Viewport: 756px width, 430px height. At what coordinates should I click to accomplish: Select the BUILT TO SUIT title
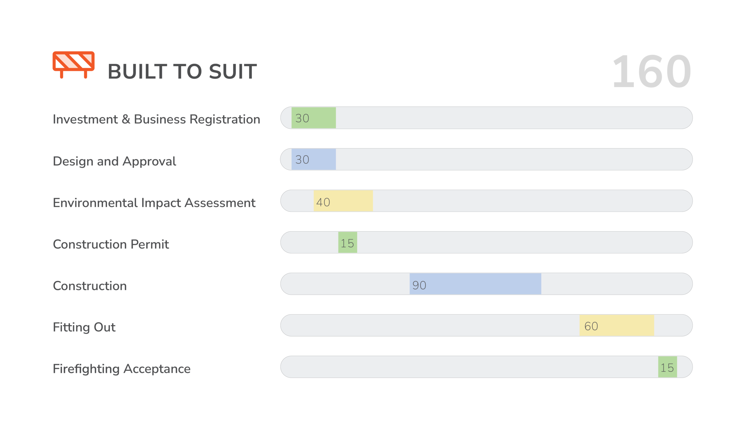click(x=182, y=72)
